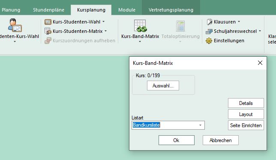276x160 pixels.
Task: Expand the Schuljahreswechsel dropdown arrow
Action: click(260, 31)
